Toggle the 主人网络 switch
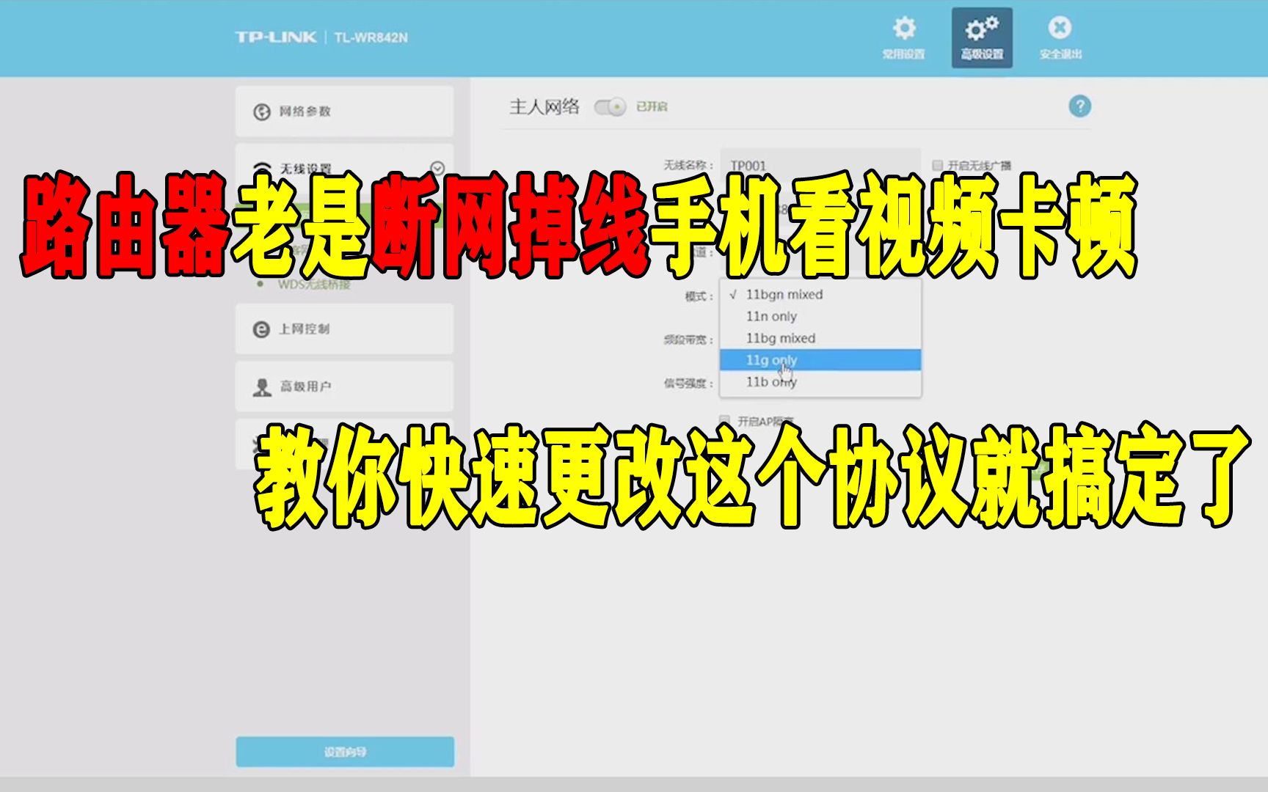1268x792 pixels. pyautogui.click(x=610, y=107)
